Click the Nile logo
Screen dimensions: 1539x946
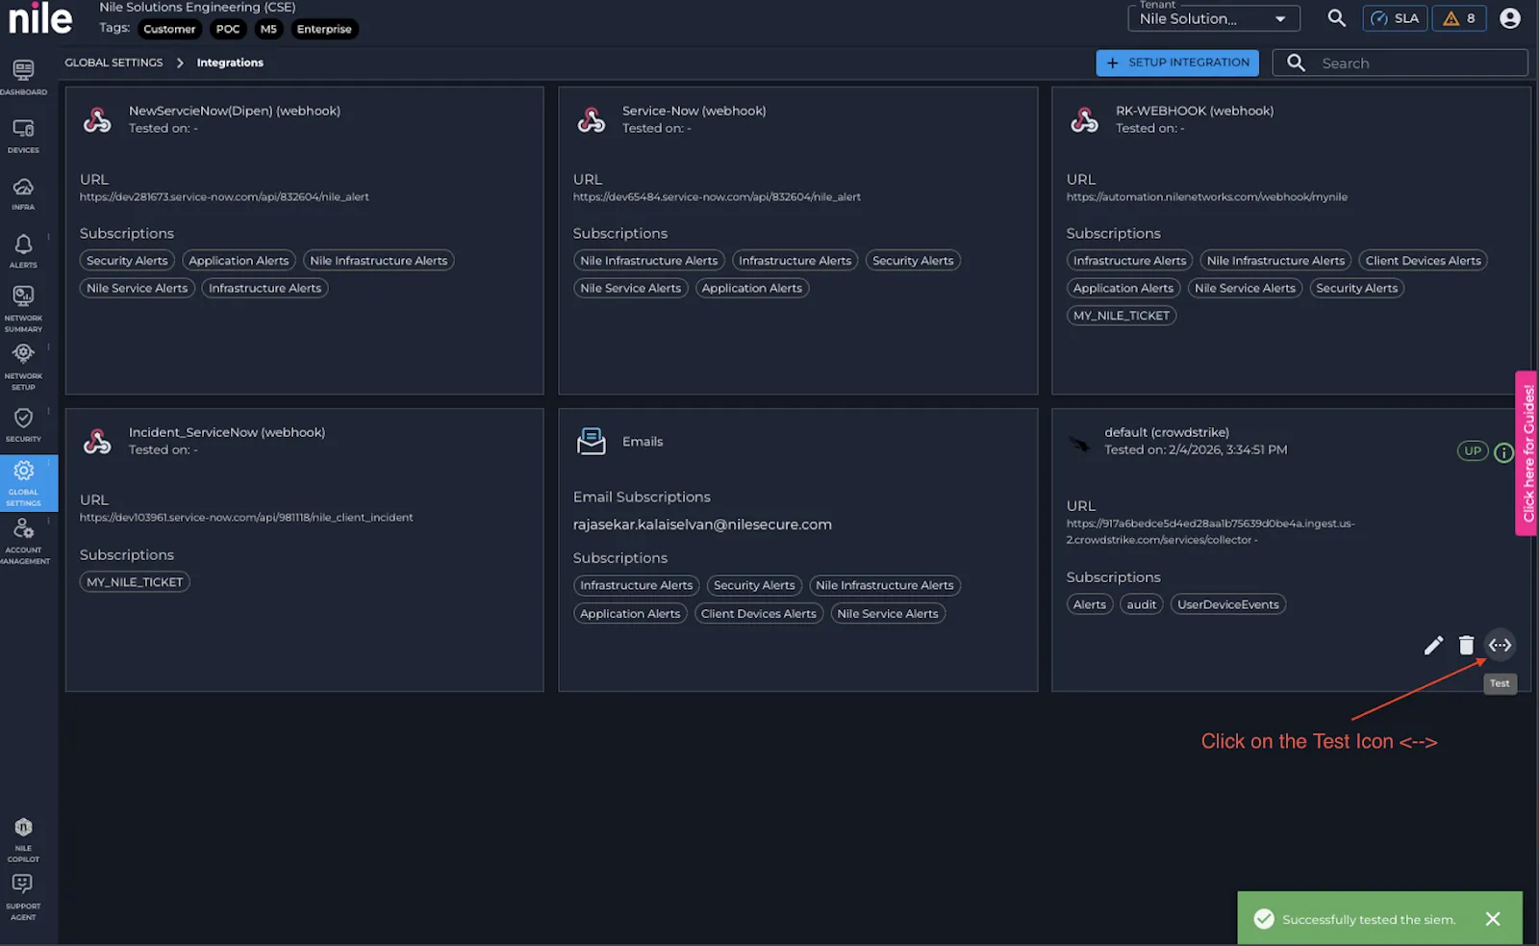pos(40,18)
